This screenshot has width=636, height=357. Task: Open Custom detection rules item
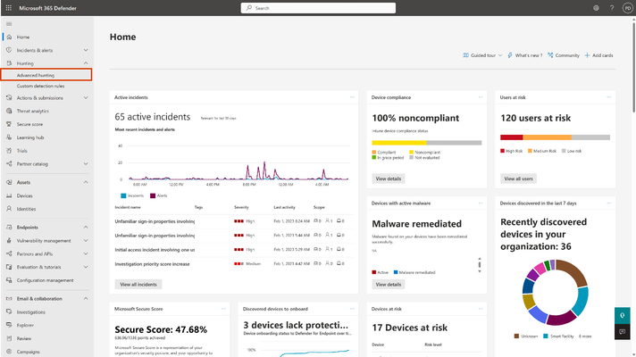coord(40,86)
